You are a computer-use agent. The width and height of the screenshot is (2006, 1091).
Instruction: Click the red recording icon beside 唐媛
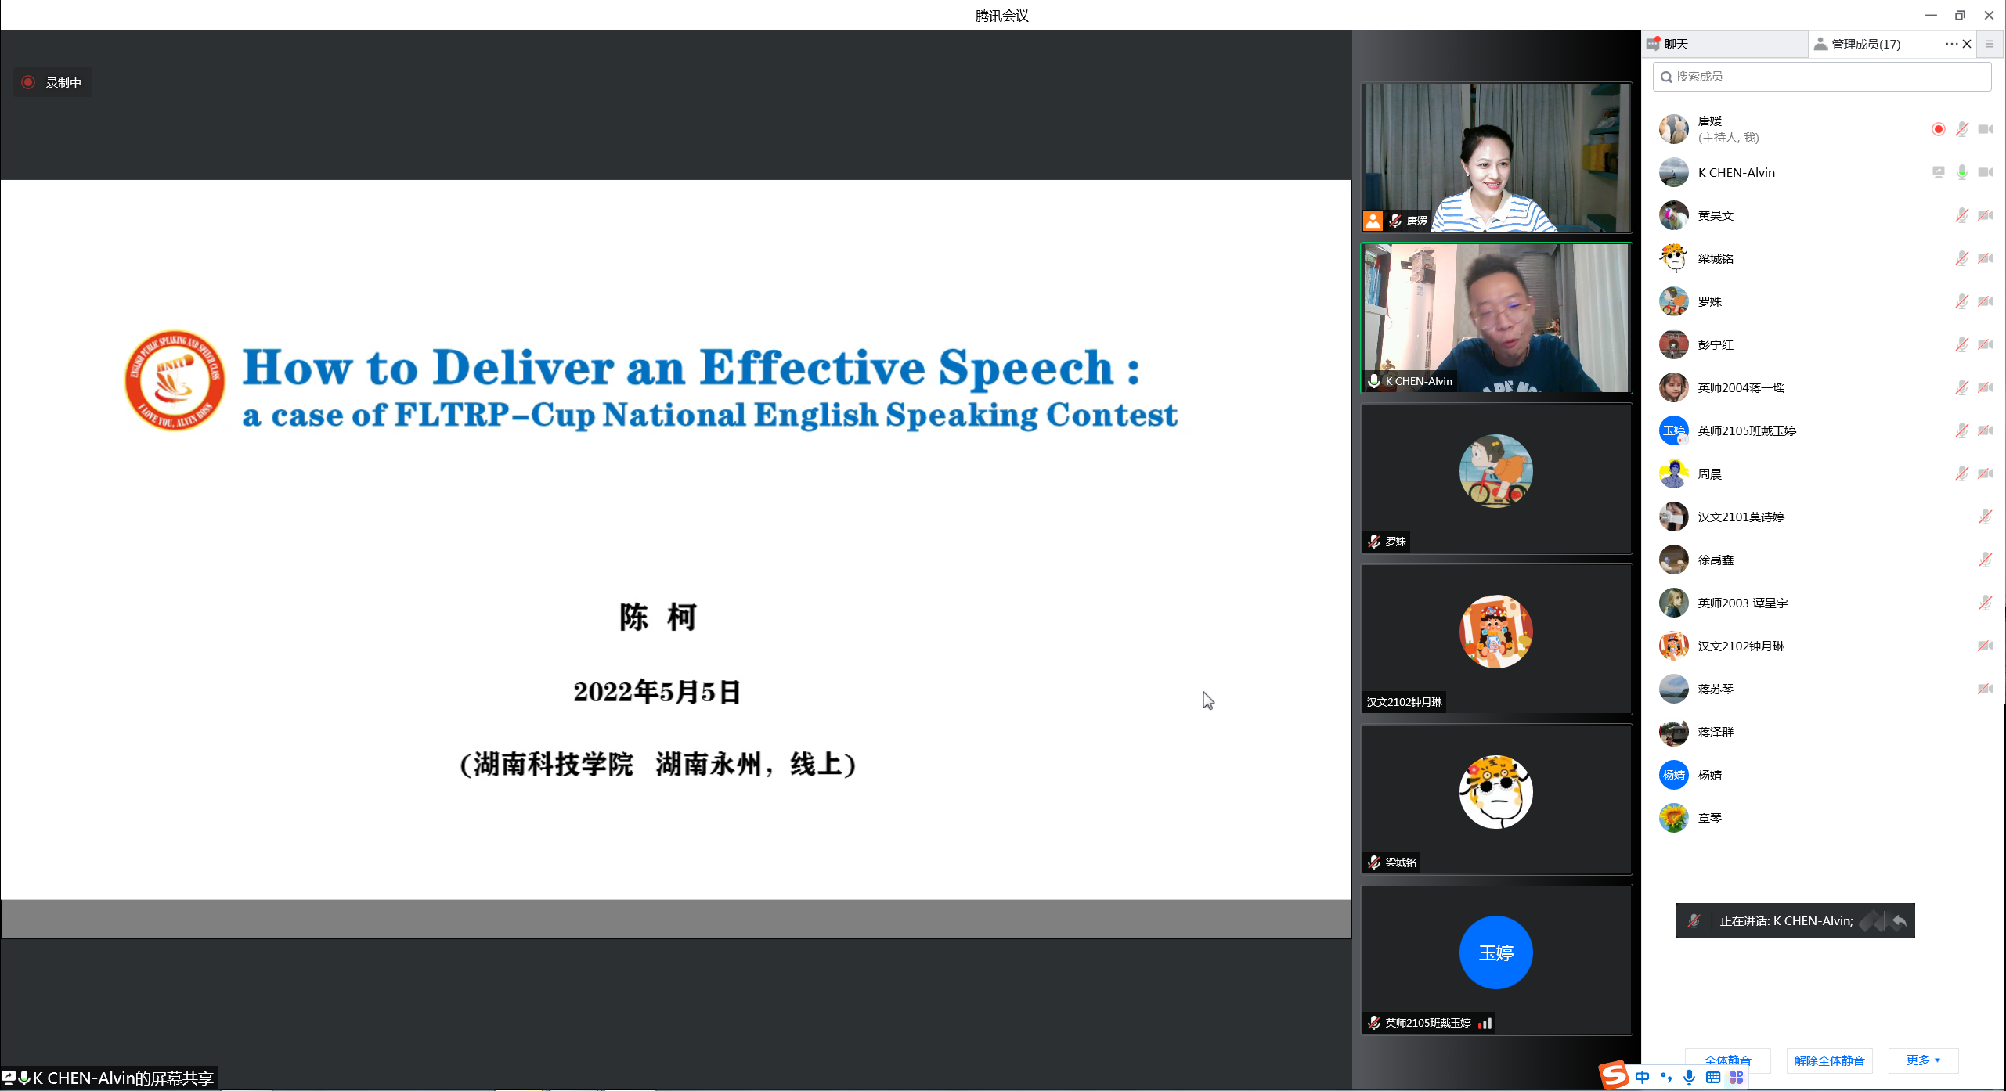pos(1938,129)
